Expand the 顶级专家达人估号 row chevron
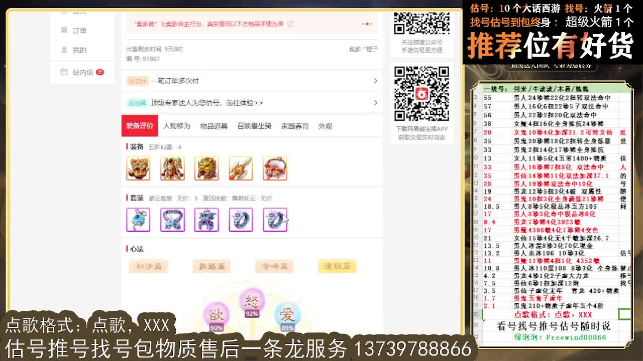The height and width of the screenshot is (361, 643). click(375, 102)
